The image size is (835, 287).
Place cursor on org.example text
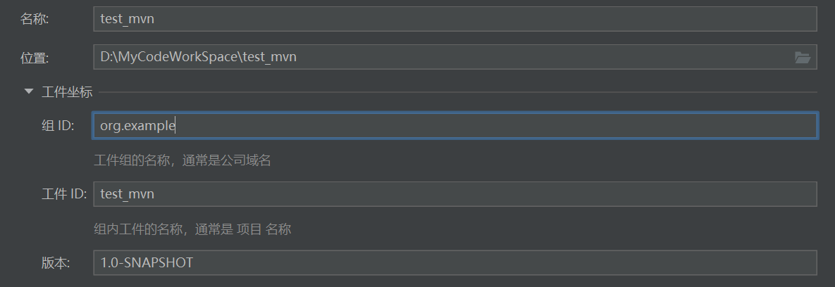point(137,127)
